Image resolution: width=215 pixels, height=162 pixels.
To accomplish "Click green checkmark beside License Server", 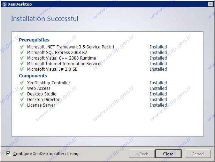I will (22, 105).
